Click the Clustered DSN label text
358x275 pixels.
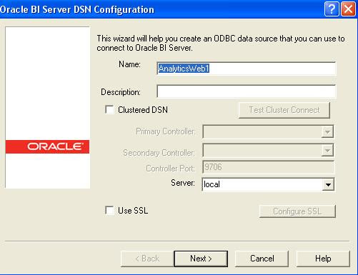(x=143, y=110)
